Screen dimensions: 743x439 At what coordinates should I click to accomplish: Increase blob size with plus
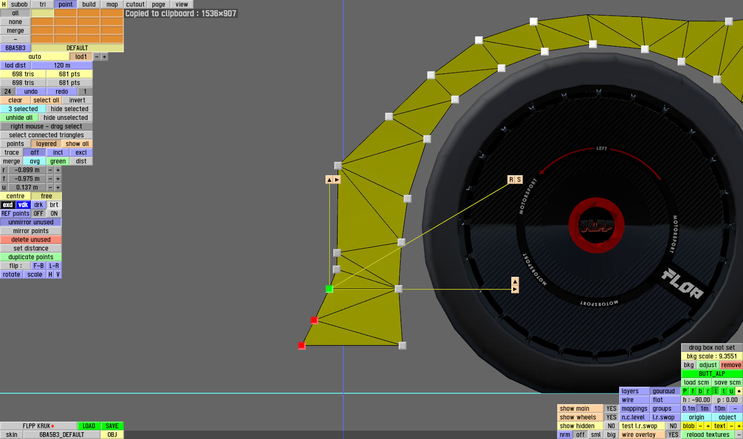click(x=708, y=426)
